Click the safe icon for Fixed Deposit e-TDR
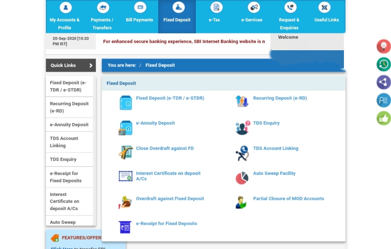391x249 pixels. click(x=126, y=103)
